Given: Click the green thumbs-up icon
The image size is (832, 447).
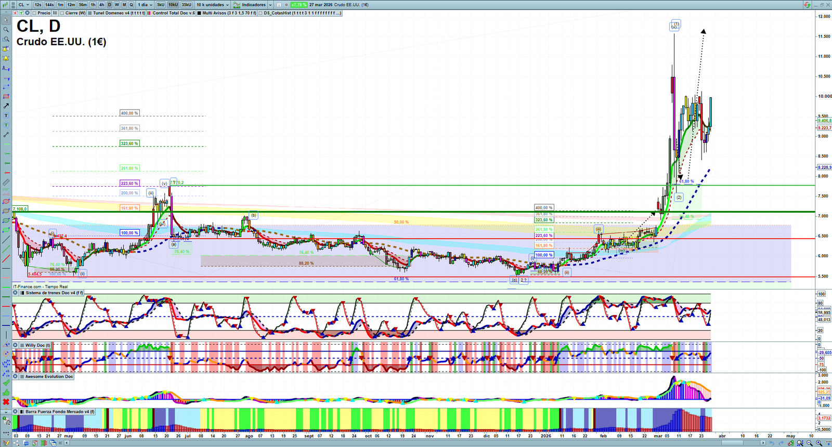Looking at the screenshot, I should point(6,392).
